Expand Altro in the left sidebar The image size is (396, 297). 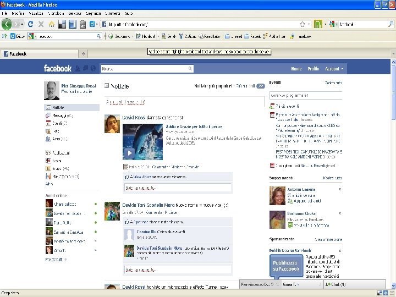pos(49,184)
